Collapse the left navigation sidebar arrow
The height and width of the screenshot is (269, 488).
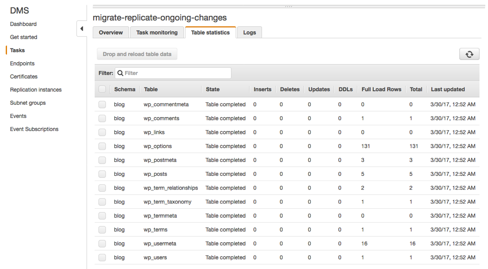tap(82, 28)
